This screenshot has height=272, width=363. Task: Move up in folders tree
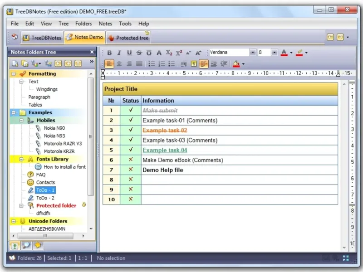[x=78, y=63]
